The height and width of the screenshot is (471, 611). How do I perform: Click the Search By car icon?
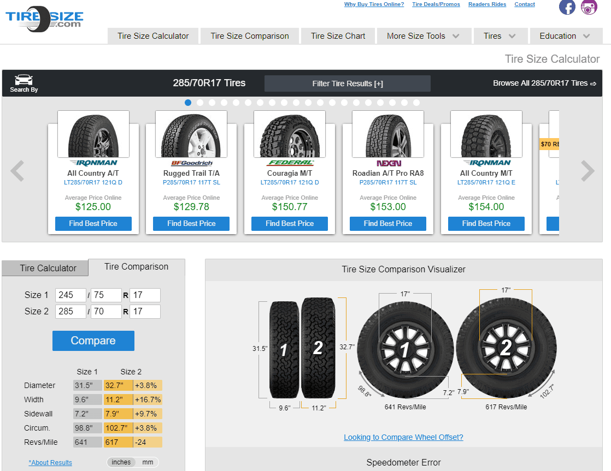pos(23,84)
